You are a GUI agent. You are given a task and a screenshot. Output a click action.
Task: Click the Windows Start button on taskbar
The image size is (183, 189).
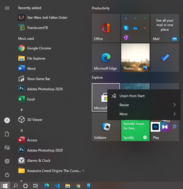(5, 186)
